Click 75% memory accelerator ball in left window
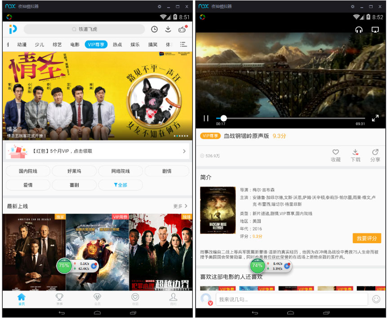 coord(64,266)
